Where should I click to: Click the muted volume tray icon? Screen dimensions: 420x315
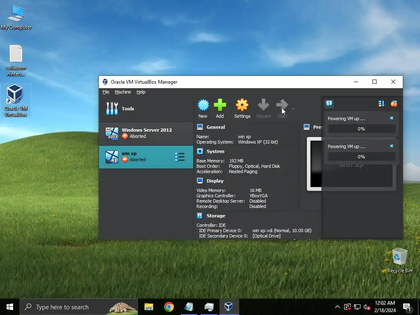[367, 307]
